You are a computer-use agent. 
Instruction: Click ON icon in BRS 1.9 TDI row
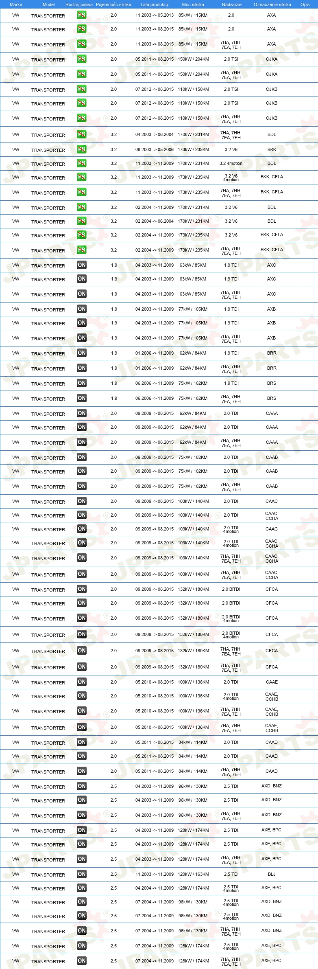[x=81, y=383]
